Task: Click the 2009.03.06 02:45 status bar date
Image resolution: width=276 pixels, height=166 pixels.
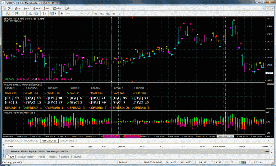Action: 153,162
